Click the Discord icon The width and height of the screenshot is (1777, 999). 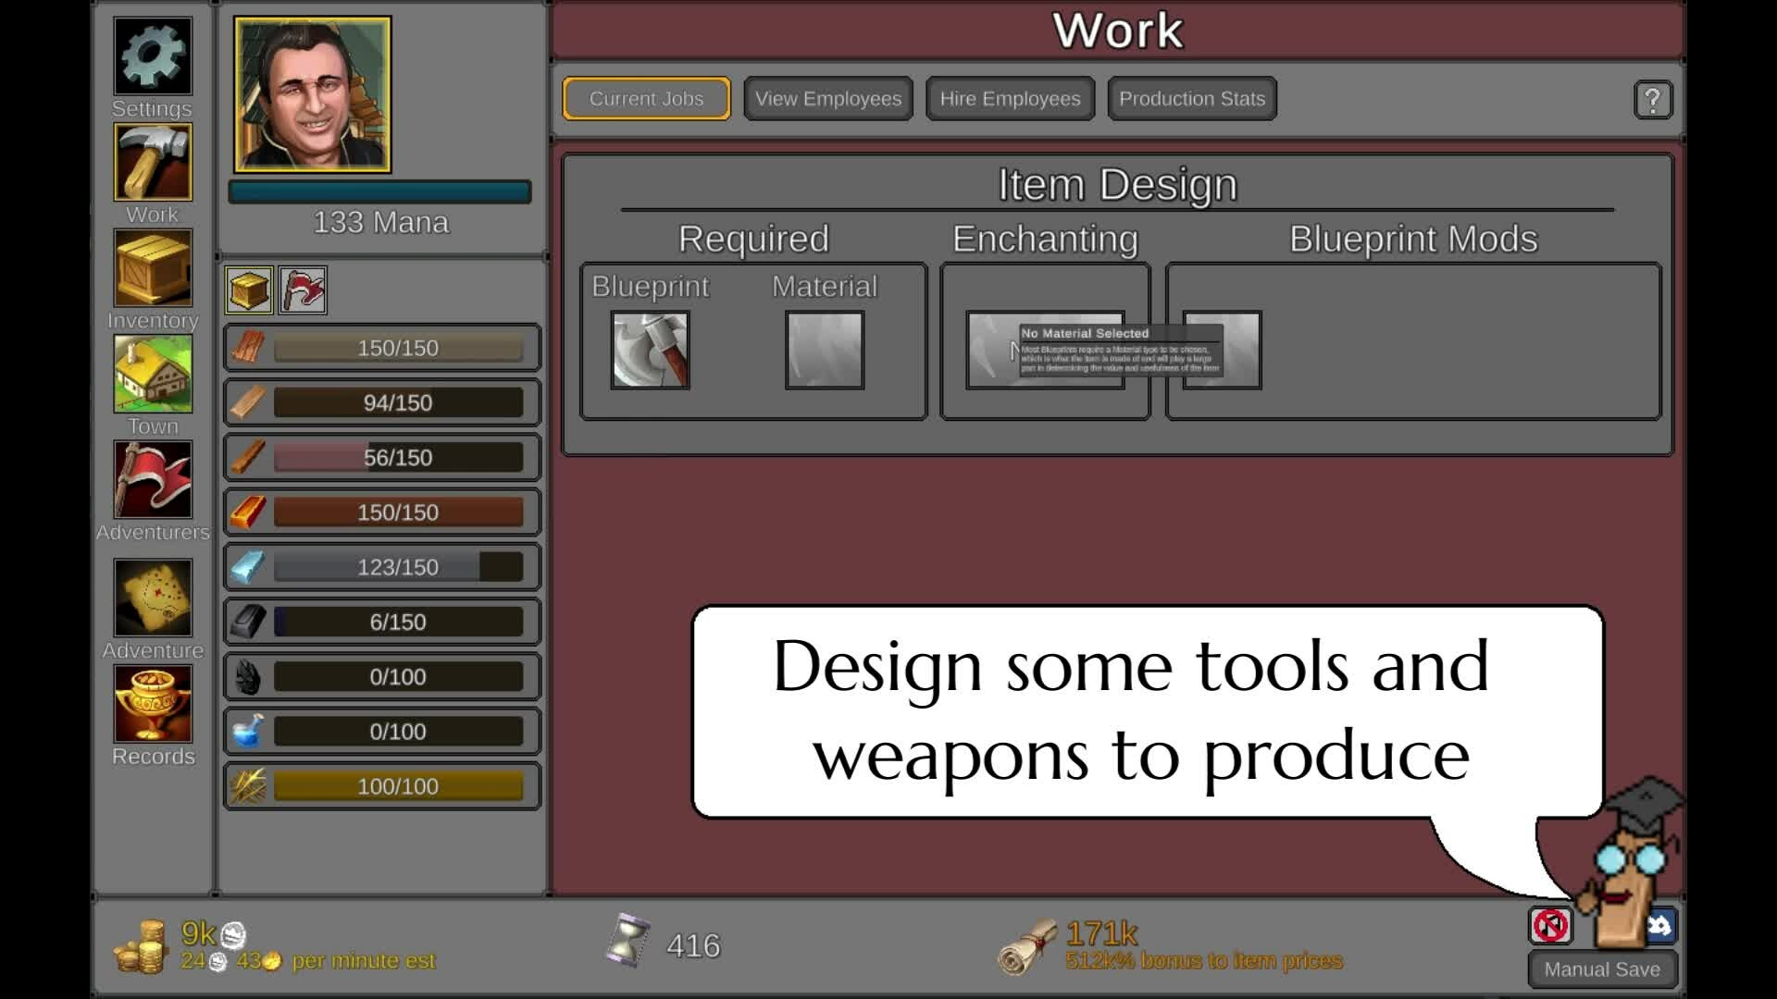click(x=1661, y=925)
